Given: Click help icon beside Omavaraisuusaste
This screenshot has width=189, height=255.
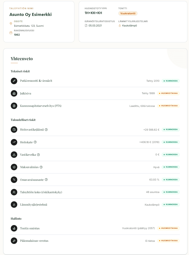Looking at the screenshot, I should 46,179.
